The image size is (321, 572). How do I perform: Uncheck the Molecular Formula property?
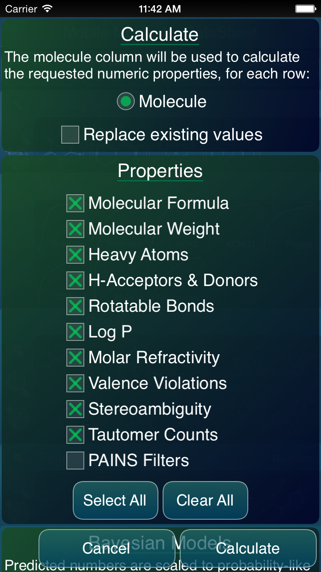(75, 203)
